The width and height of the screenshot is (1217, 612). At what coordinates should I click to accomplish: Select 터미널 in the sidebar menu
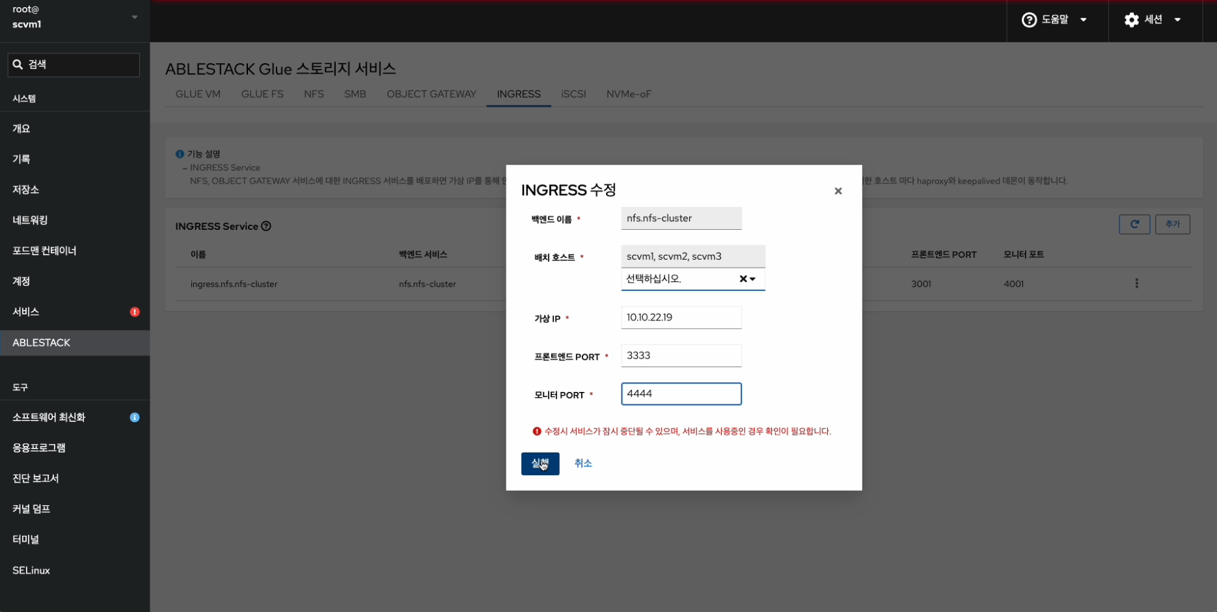26,539
